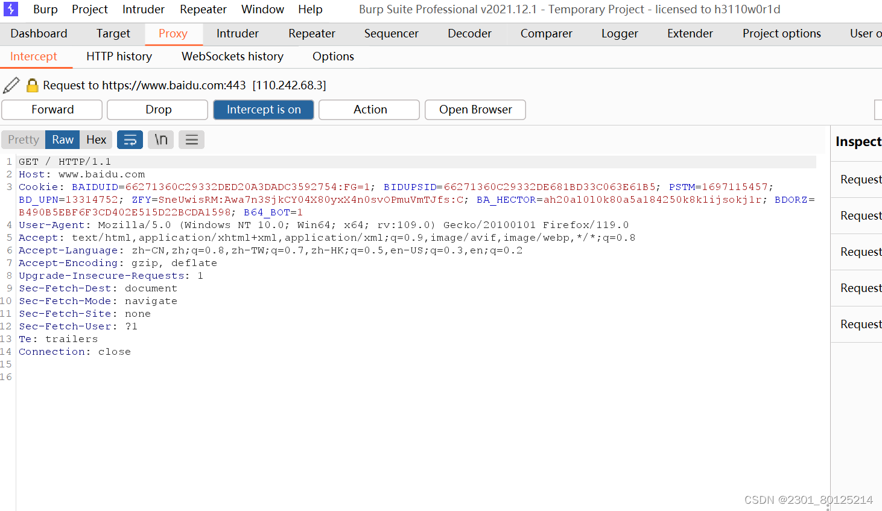This screenshot has height=511, width=882.
Task: Open the Repeater menu in menu bar
Action: click(203, 9)
